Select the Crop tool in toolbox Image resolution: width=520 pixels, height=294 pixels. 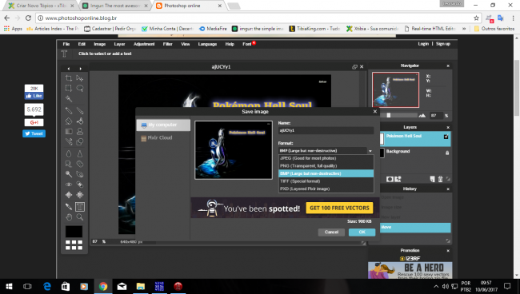69,78
